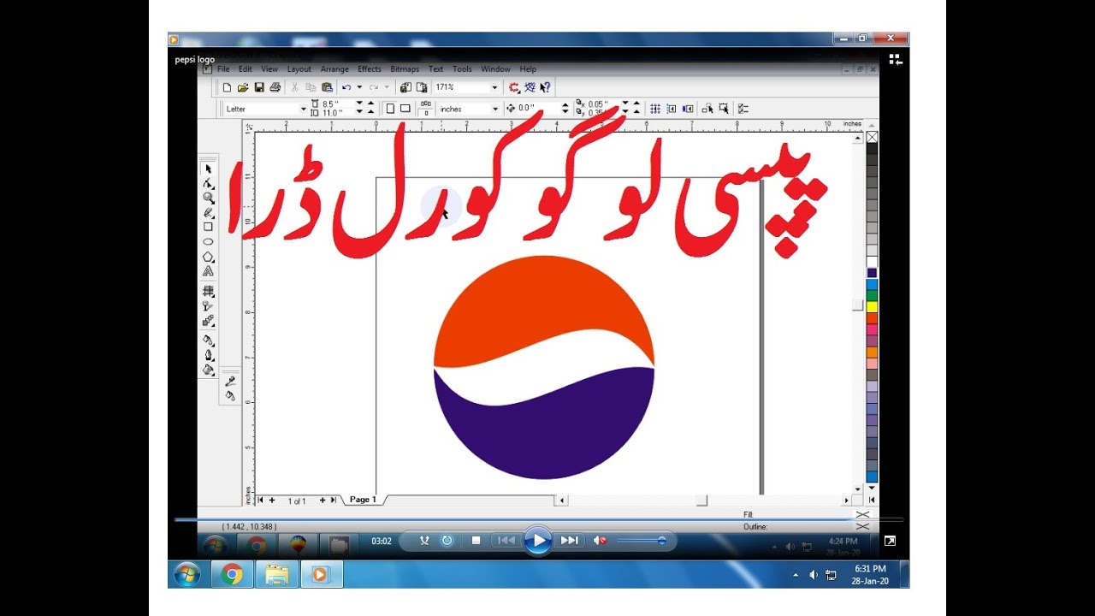Stop the media player playback
This screenshot has width=1095, height=616.
[476, 541]
